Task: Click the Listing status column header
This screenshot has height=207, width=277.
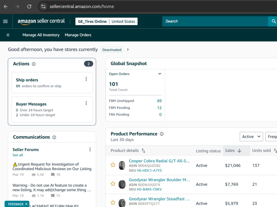Action: [x=208, y=151]
